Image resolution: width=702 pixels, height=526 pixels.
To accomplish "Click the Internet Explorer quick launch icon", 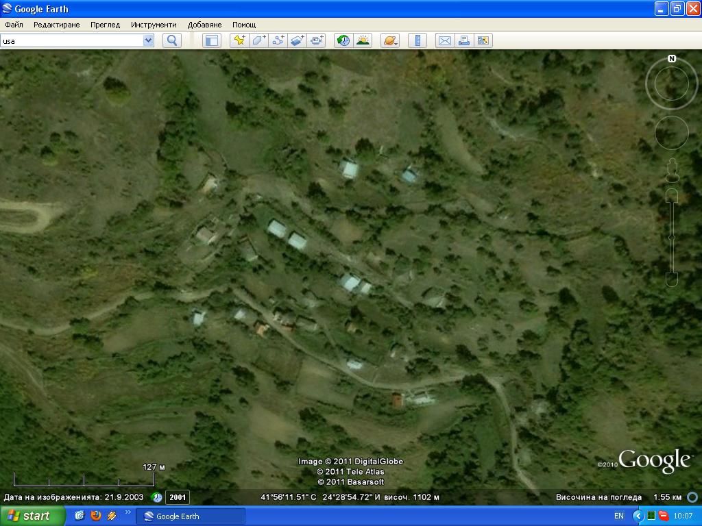I will (80, 516).
